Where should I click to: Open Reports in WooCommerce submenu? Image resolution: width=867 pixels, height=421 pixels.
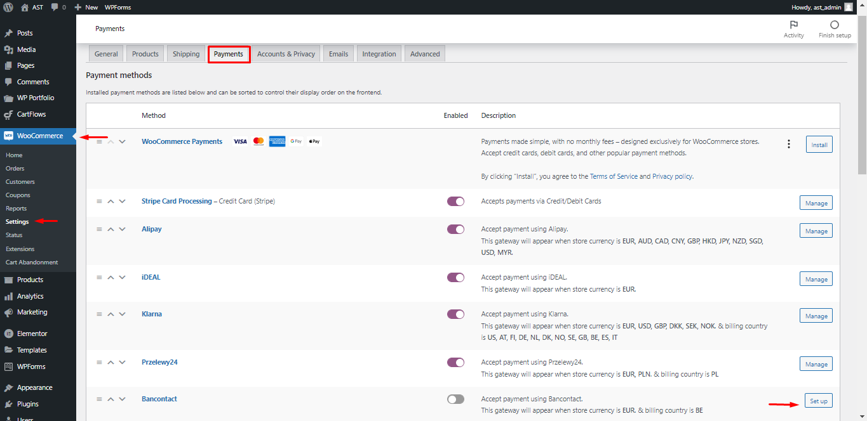click(17, 209)
